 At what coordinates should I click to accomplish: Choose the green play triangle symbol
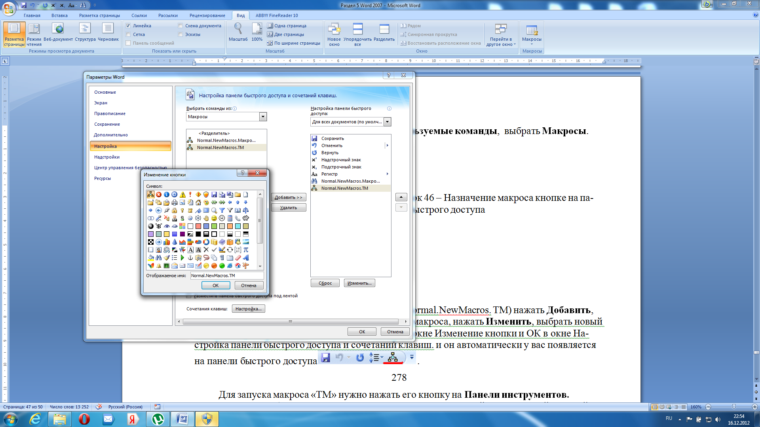[x=182, y=258]
